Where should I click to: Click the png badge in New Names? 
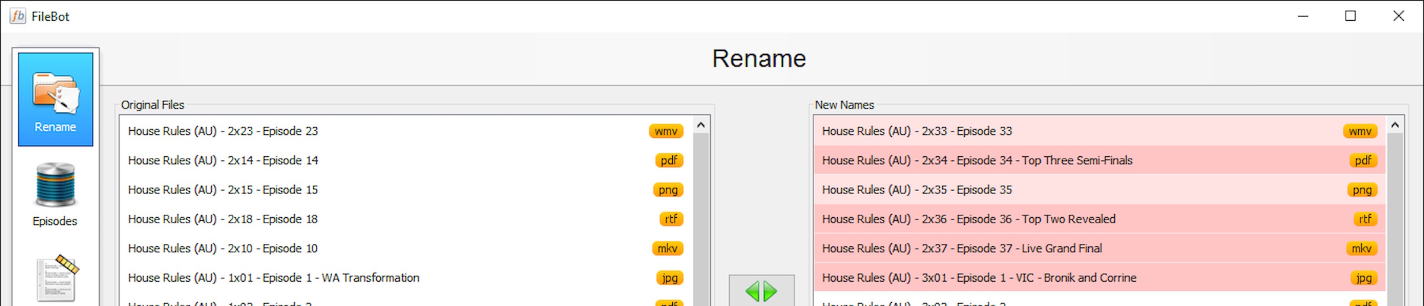pyautogui.click(x=1362, y=189)
